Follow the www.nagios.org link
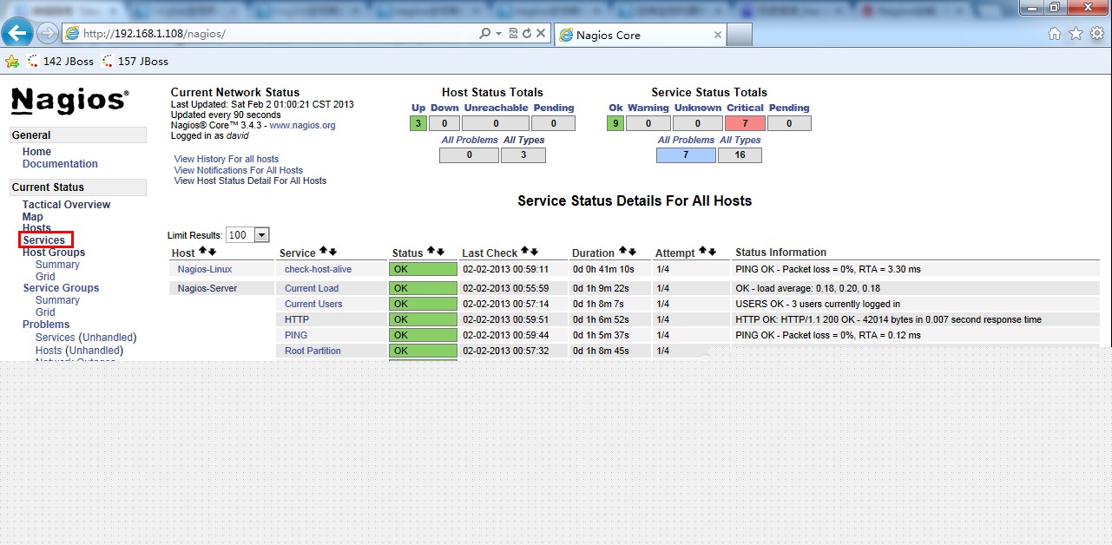Screen dimensions: 1112x545 point(302,125)
